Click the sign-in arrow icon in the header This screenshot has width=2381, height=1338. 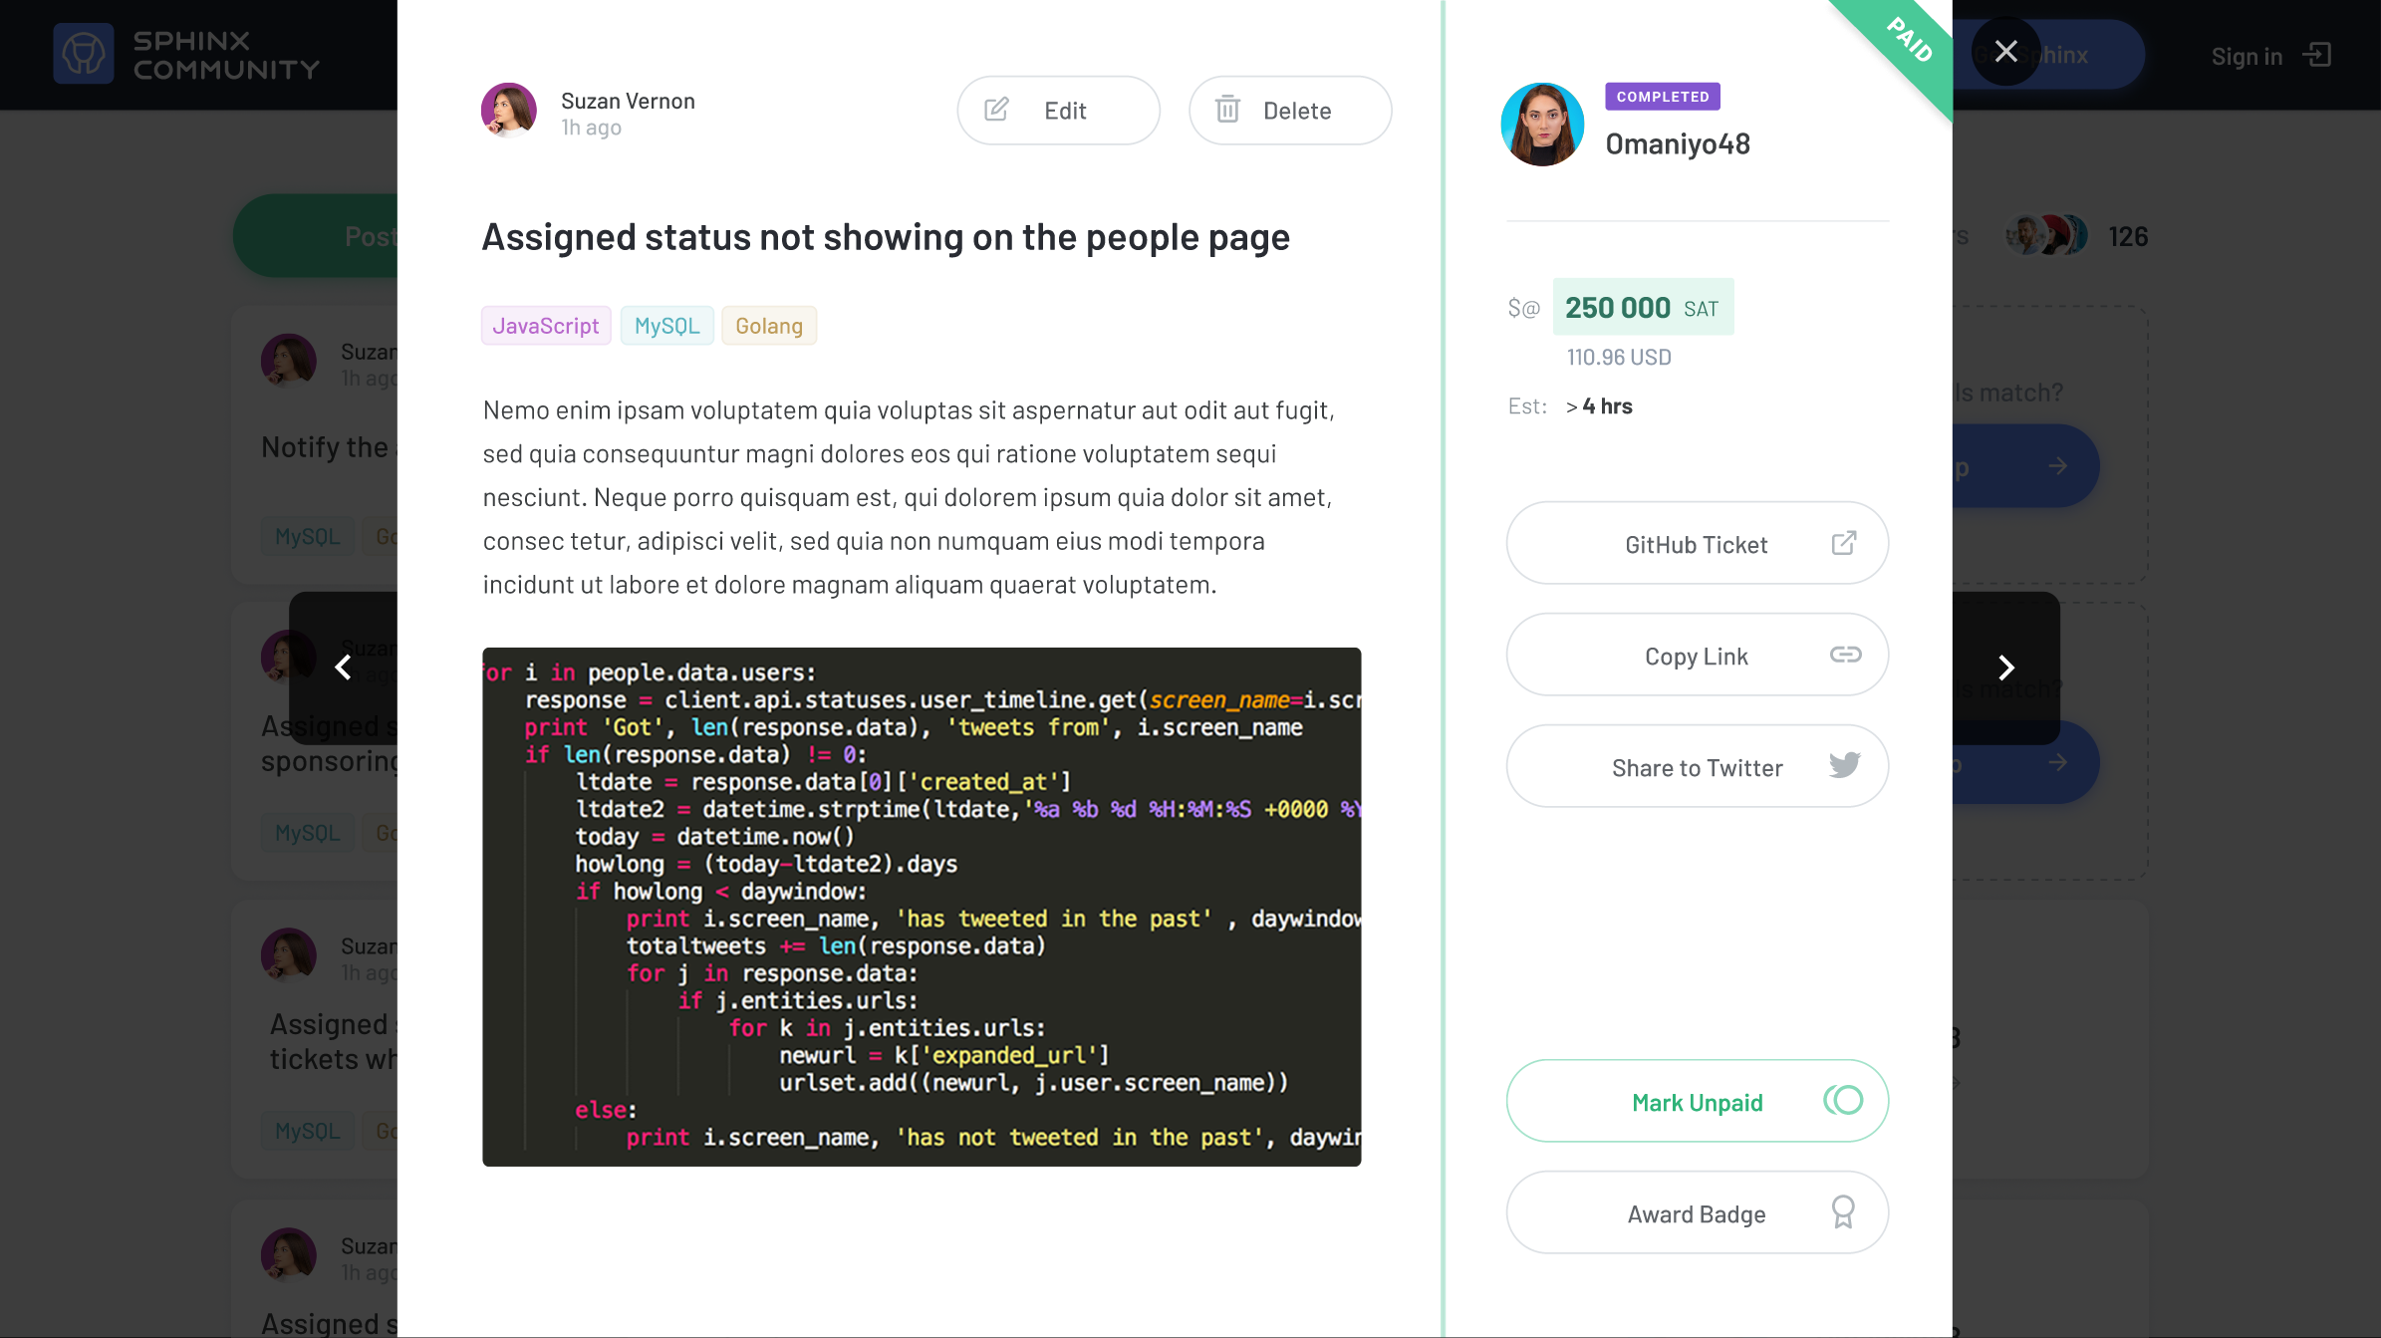2318,55
